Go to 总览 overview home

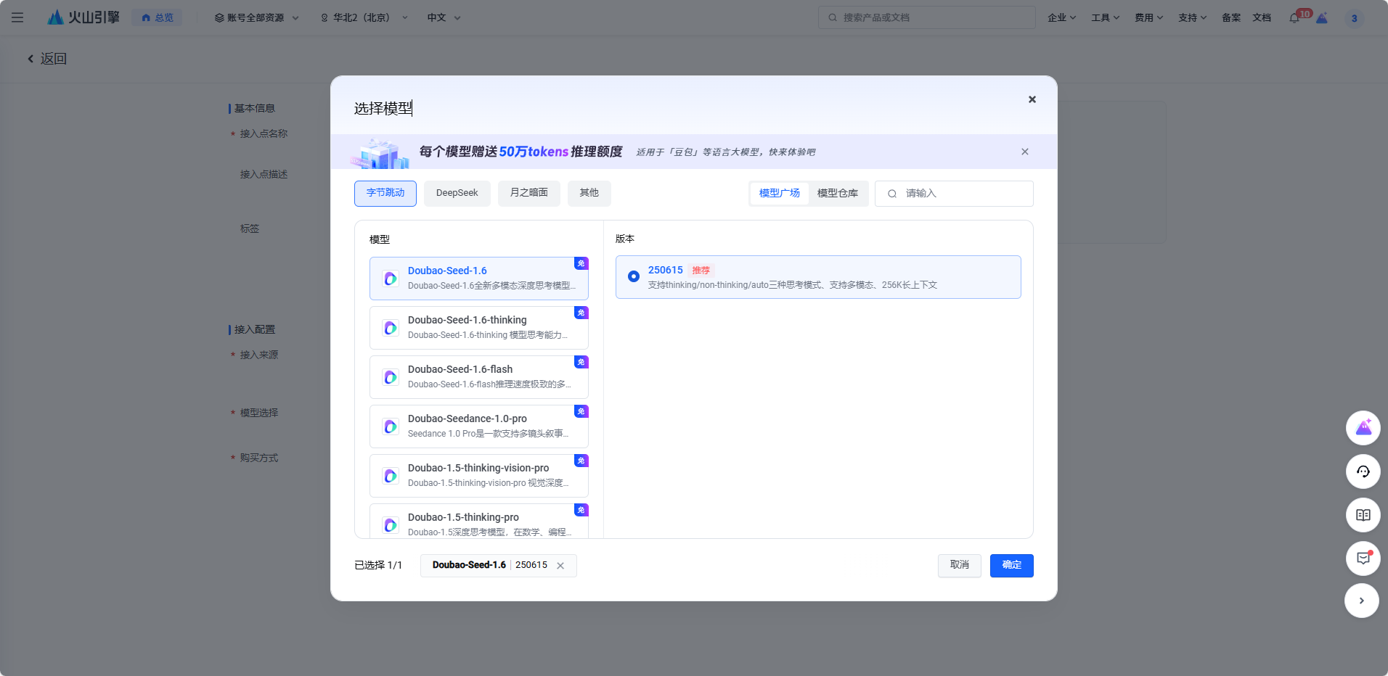click(157, 17)
